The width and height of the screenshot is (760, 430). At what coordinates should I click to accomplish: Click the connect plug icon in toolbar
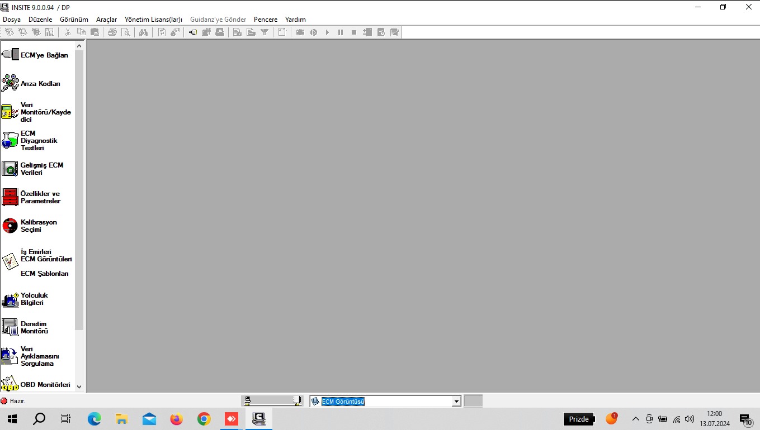192,32
